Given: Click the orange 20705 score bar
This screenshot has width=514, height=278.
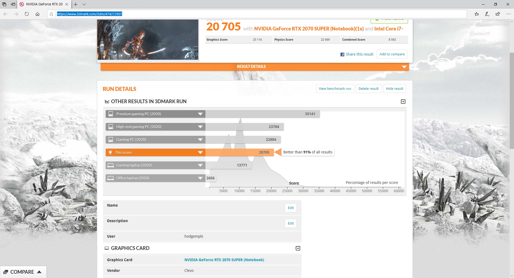Looking at the screenshot, I should (239, 152).
